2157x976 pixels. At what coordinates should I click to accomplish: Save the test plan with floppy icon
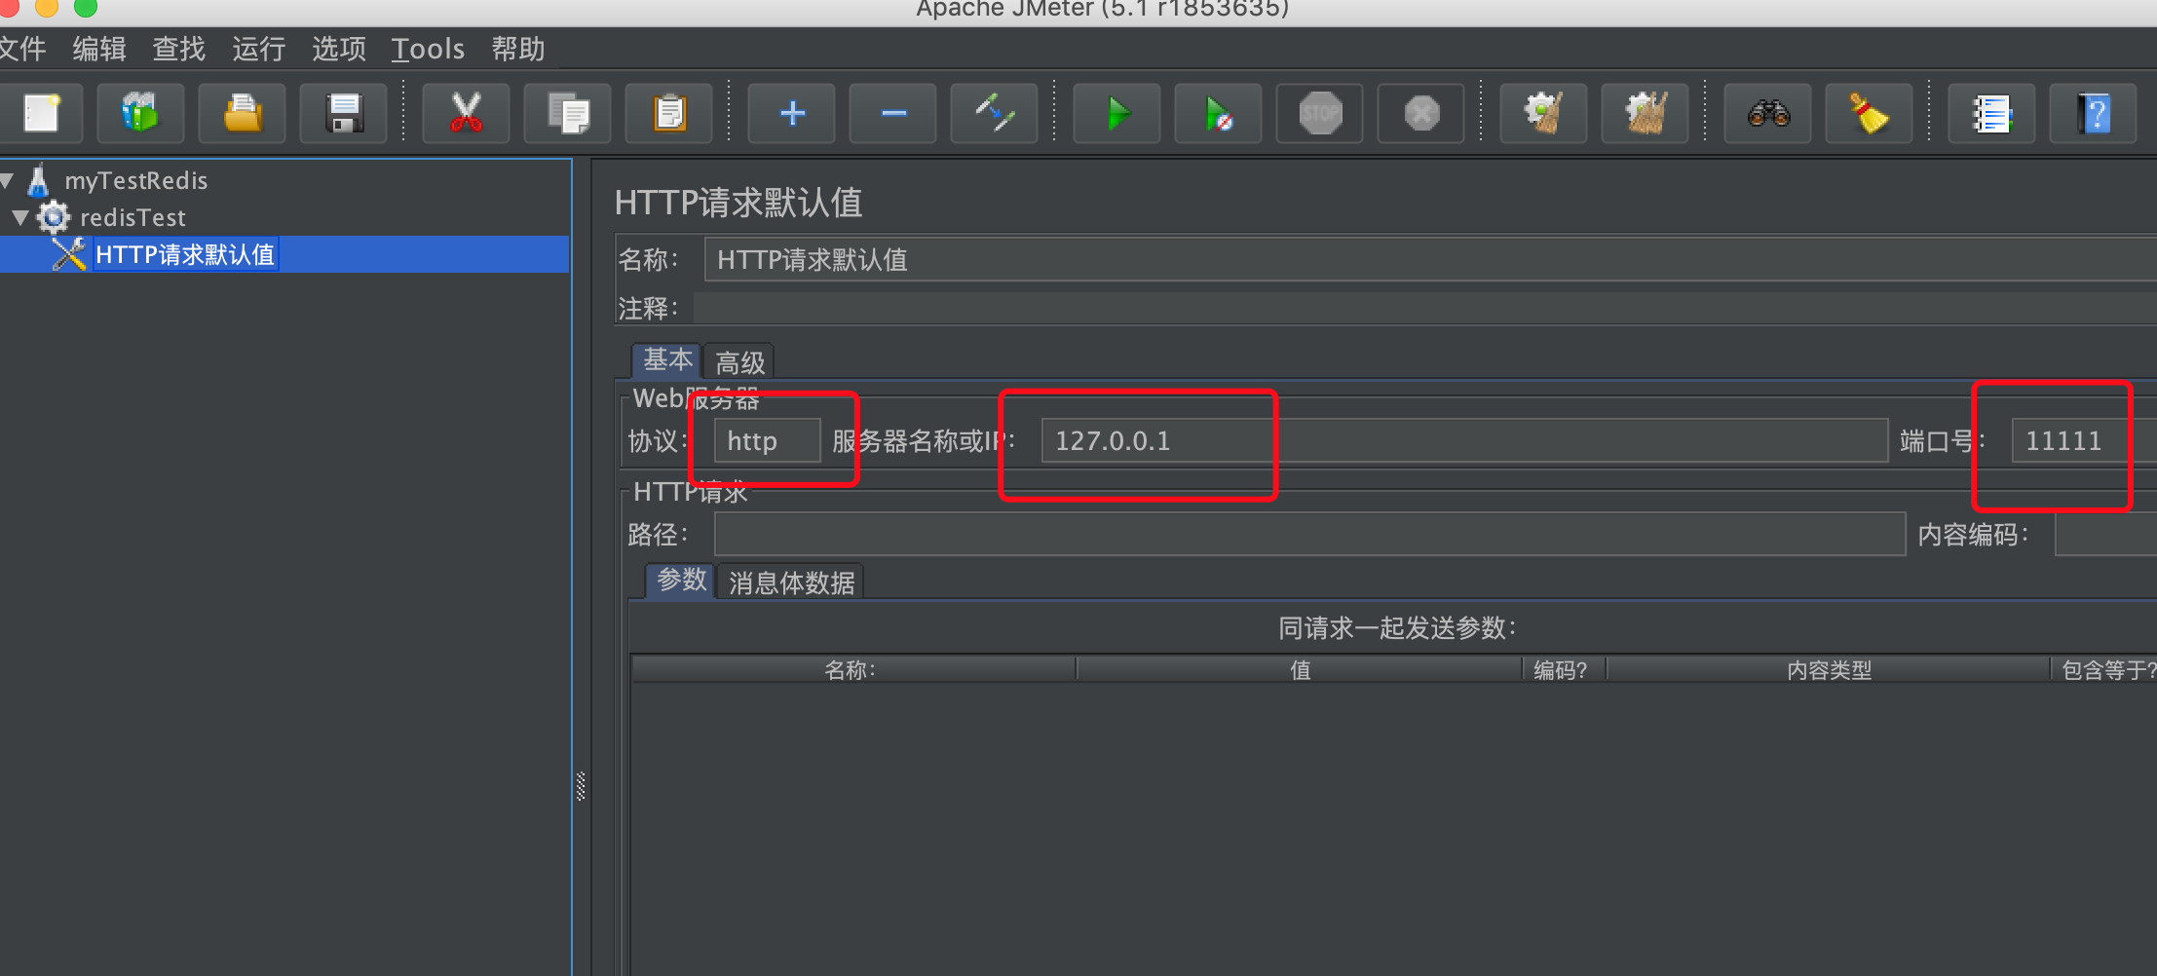pyautogui.click(x=344, y=114)
